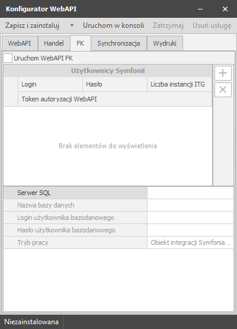237x329 pixels.
Task: Click the Liczba instancji ITG column header
Action: click(180, 84)
